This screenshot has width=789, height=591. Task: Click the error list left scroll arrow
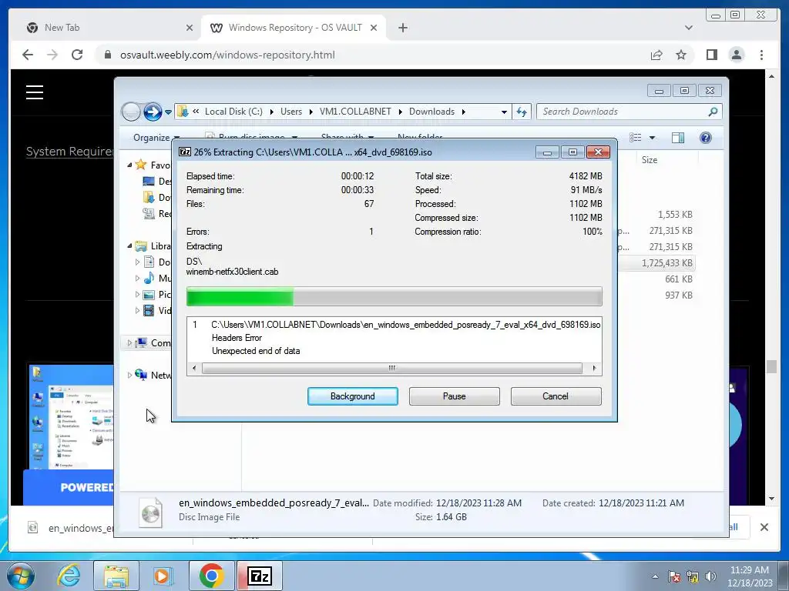point(194,368)
